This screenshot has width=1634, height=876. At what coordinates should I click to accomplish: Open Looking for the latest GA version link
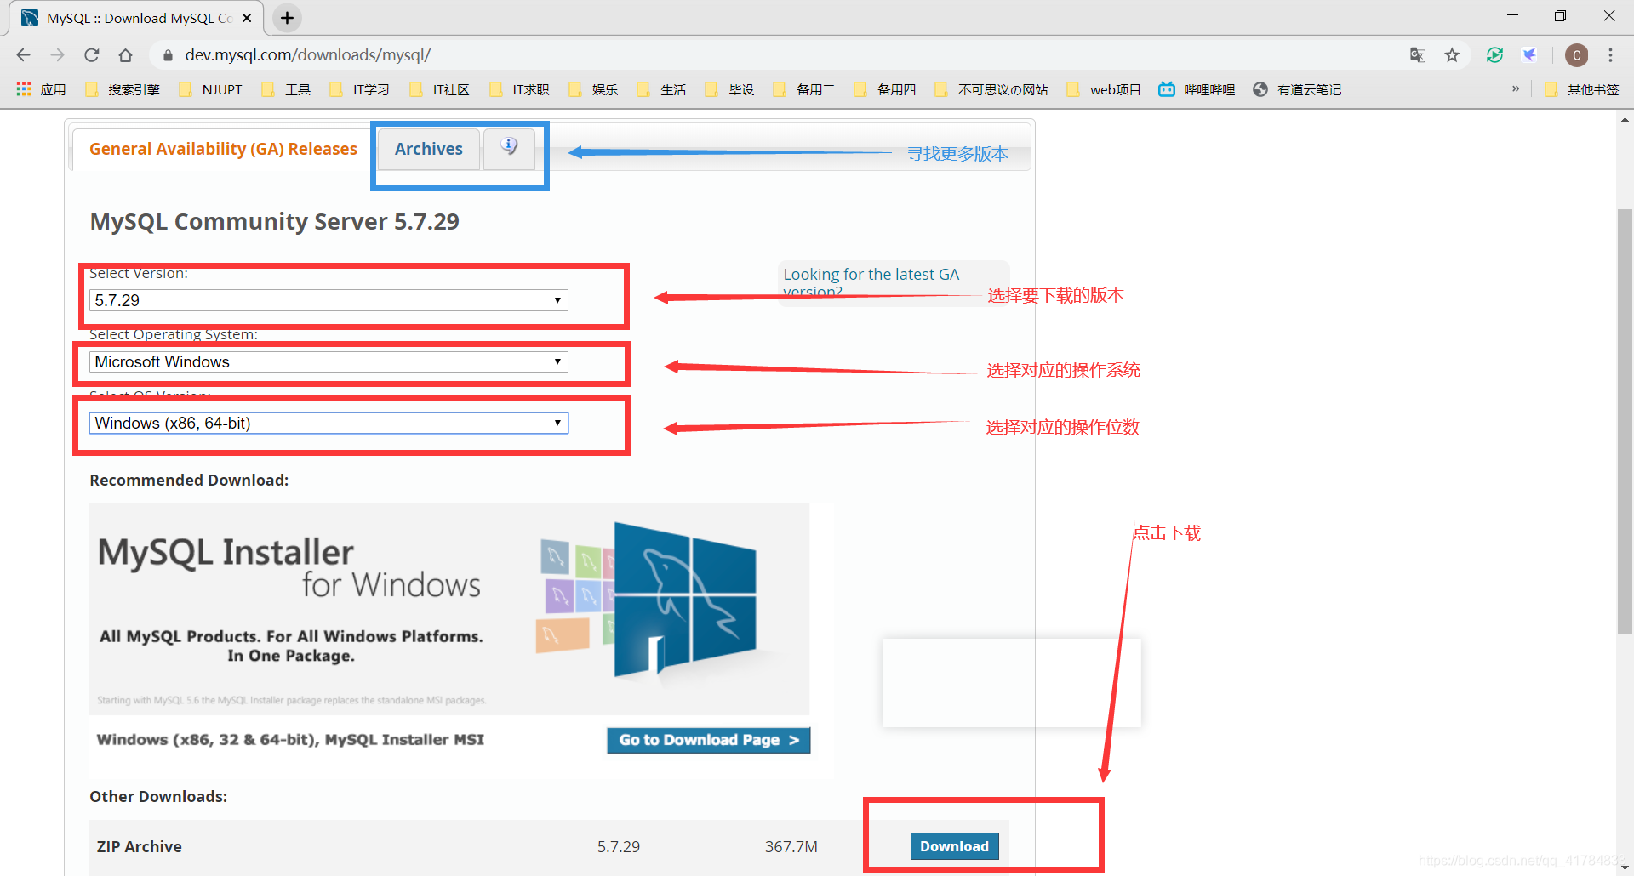coord(871,282)
